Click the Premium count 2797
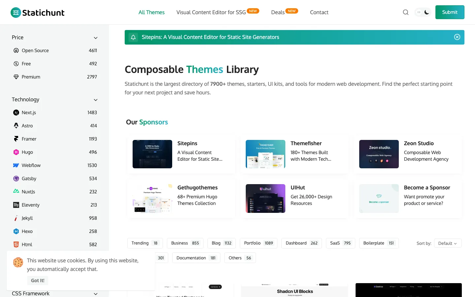 pos(92,77)
